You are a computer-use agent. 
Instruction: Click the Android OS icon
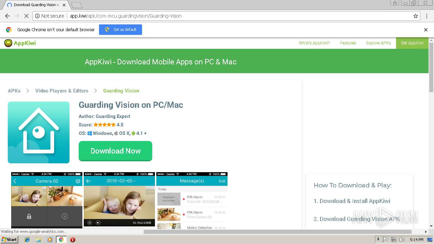[x=133, y=133]
